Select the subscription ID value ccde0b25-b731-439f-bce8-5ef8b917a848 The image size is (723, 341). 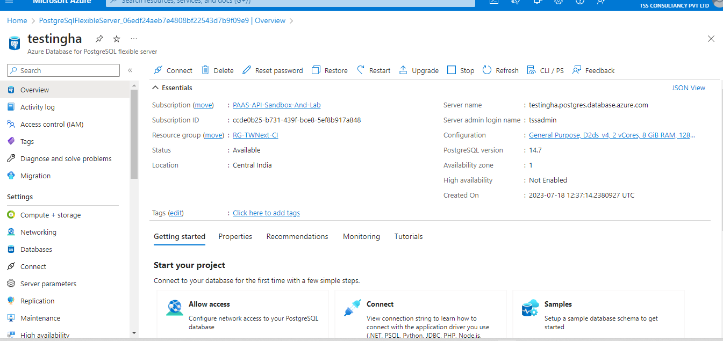click(x=297, y=120)
